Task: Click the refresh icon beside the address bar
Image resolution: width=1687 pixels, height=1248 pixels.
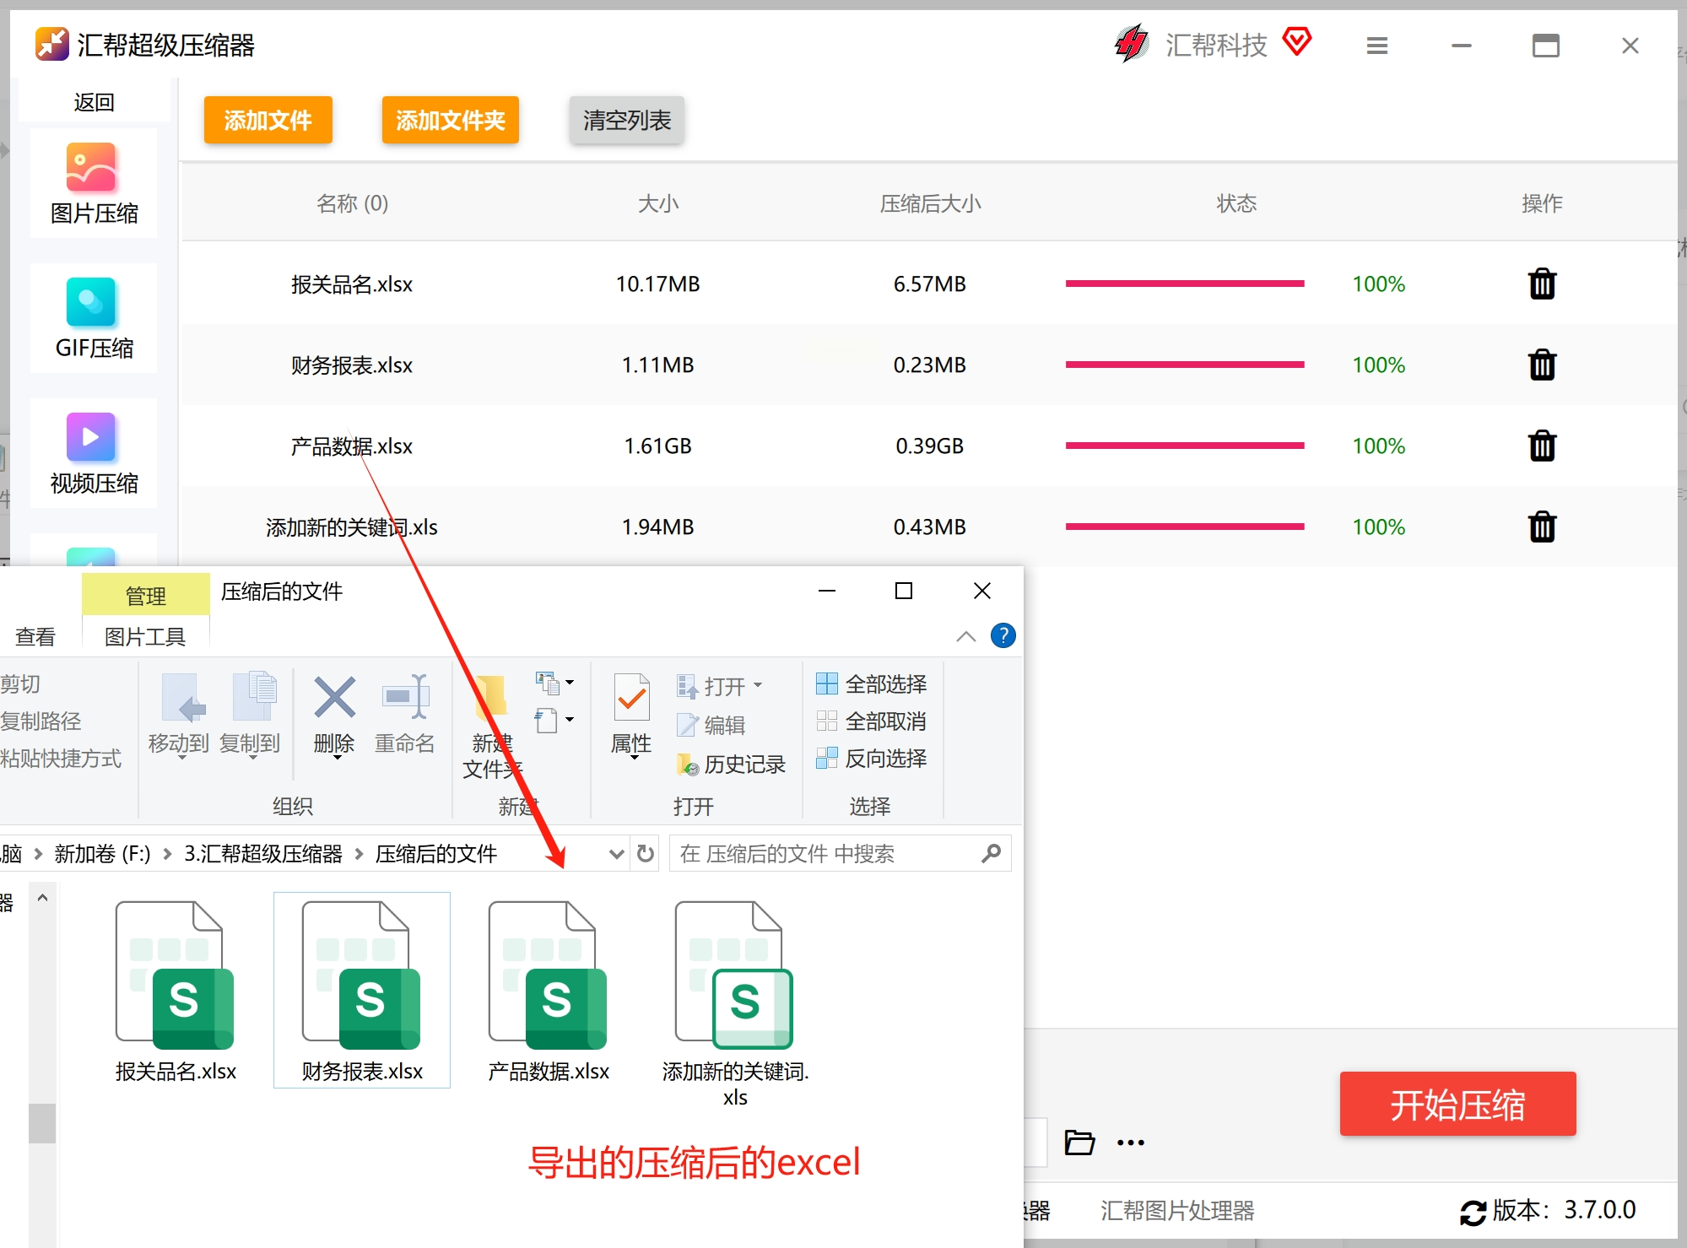Action: (646, 854)
